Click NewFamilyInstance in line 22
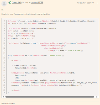 coord(58,73)
